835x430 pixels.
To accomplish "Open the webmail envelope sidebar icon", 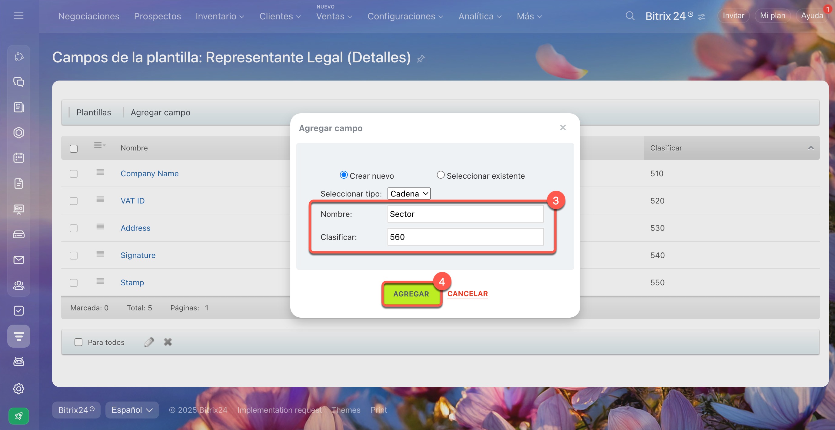I will 19,260.
